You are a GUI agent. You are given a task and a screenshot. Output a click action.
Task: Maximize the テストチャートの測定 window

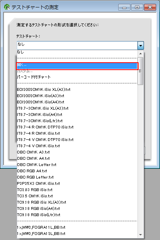[x=137, y=7]
